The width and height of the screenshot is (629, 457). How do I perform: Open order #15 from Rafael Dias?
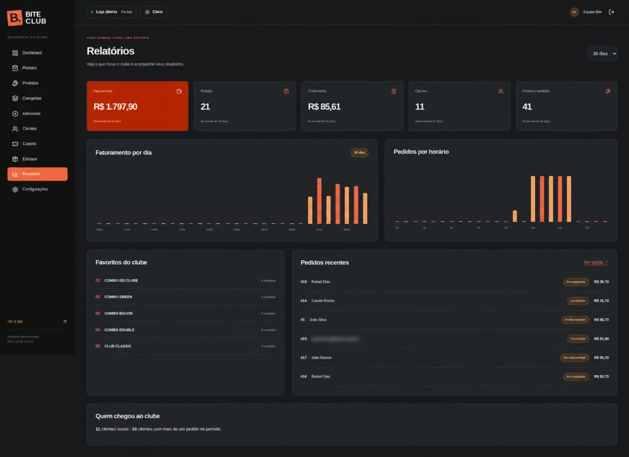[455, 282]
